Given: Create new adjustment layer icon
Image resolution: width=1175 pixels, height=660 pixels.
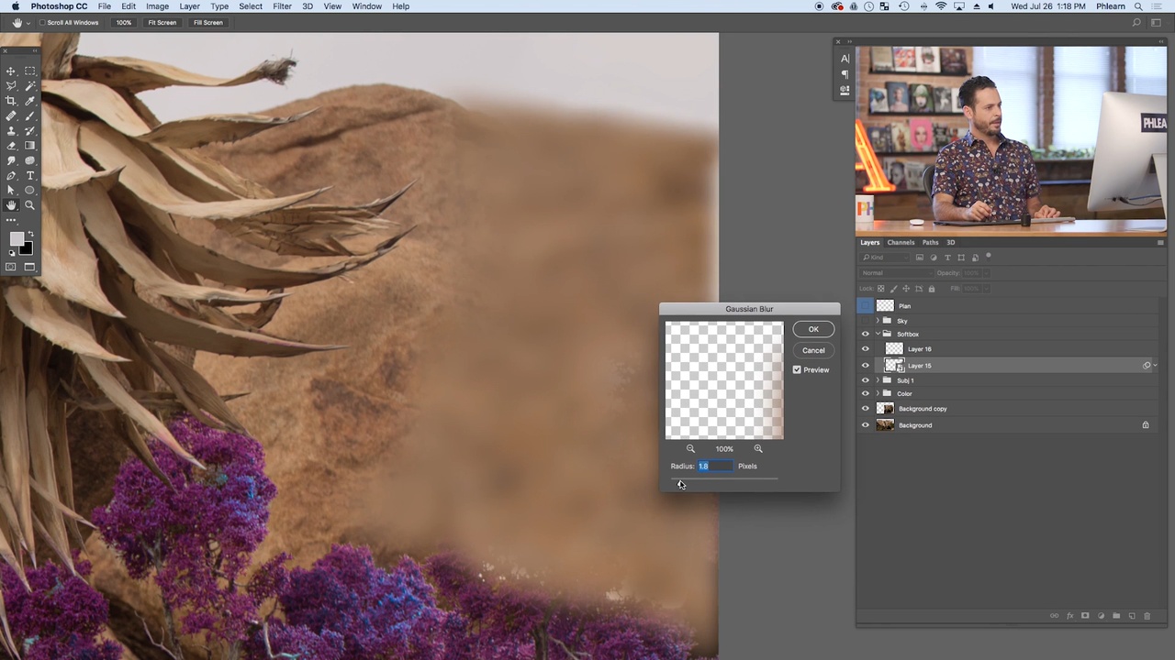Looking at the screenshot, I should [x=1101, y=616].
